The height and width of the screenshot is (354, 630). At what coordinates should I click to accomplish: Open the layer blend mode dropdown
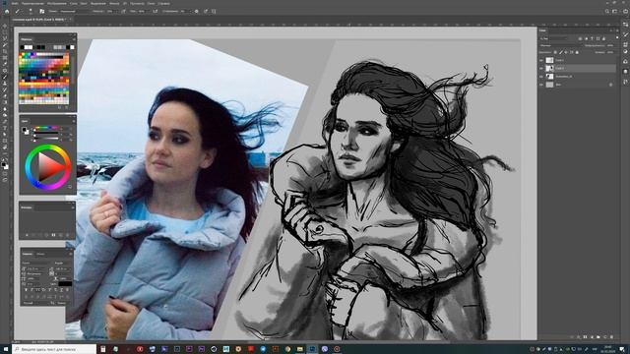click(x=561, y=46)
